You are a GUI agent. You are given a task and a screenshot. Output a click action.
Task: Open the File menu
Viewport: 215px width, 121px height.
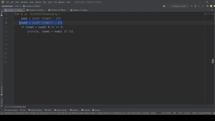[x=7, y=2]
